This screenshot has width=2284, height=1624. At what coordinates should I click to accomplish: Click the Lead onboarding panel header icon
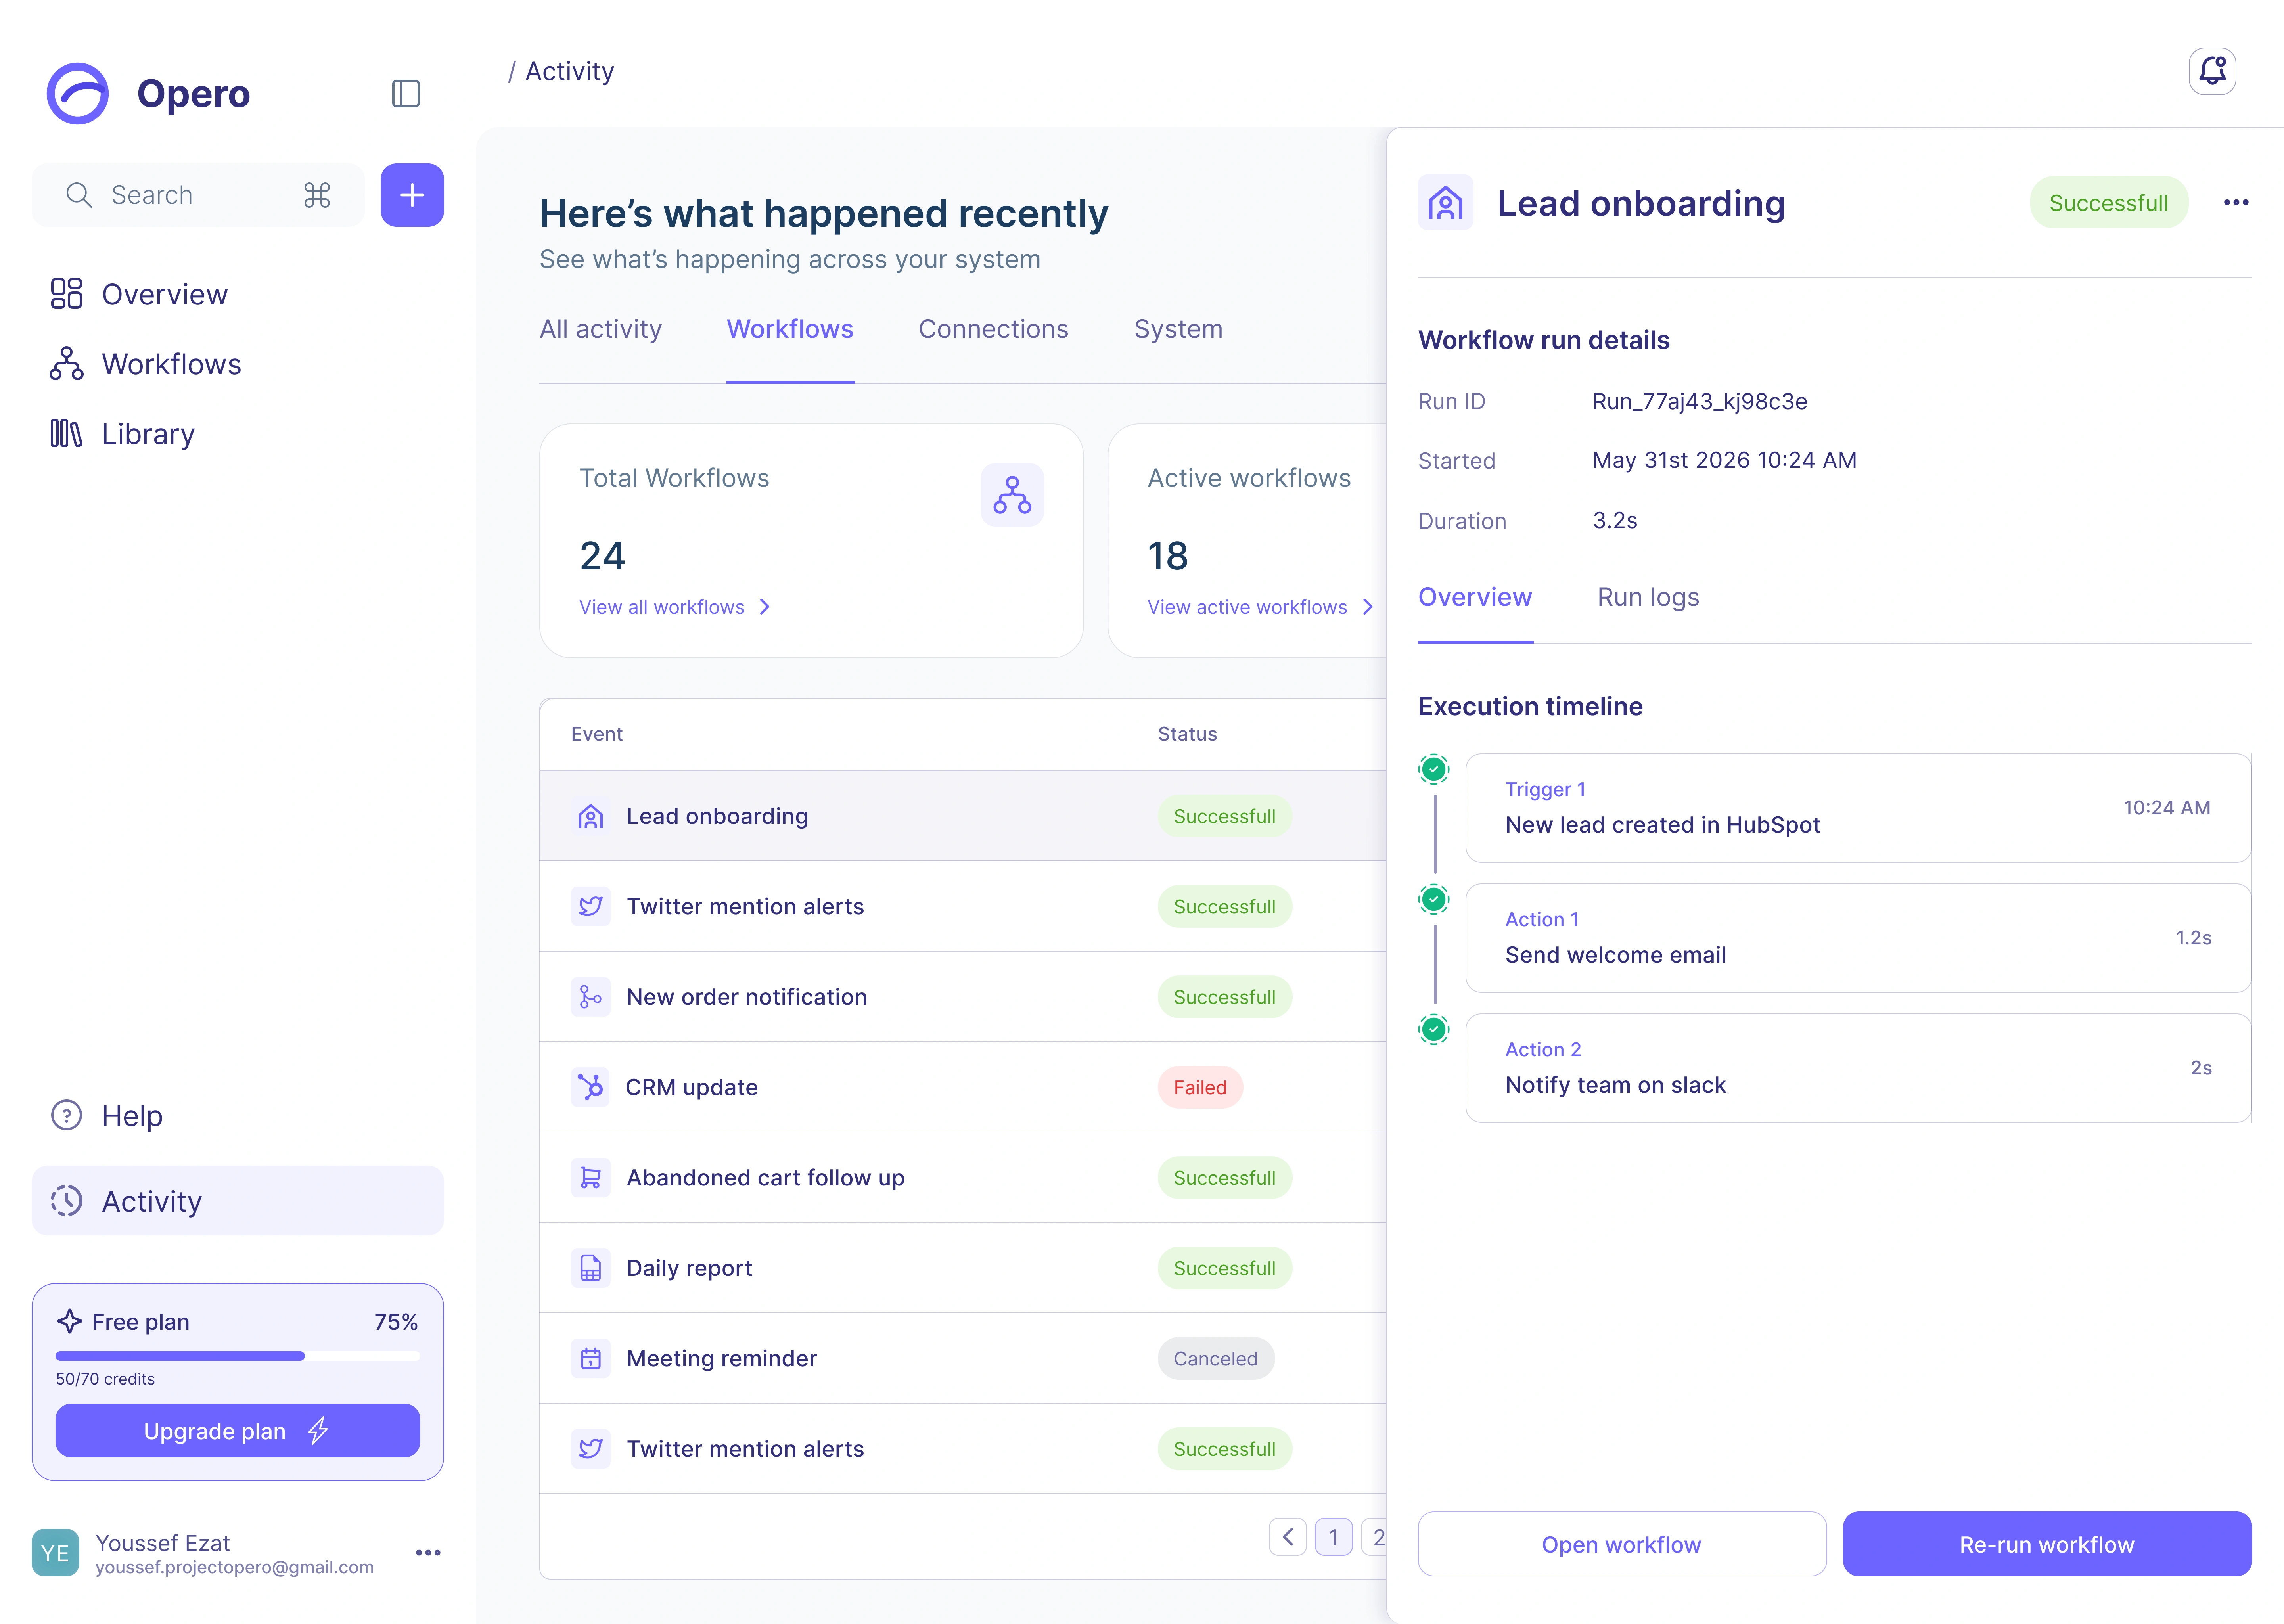click(1445, 203)
